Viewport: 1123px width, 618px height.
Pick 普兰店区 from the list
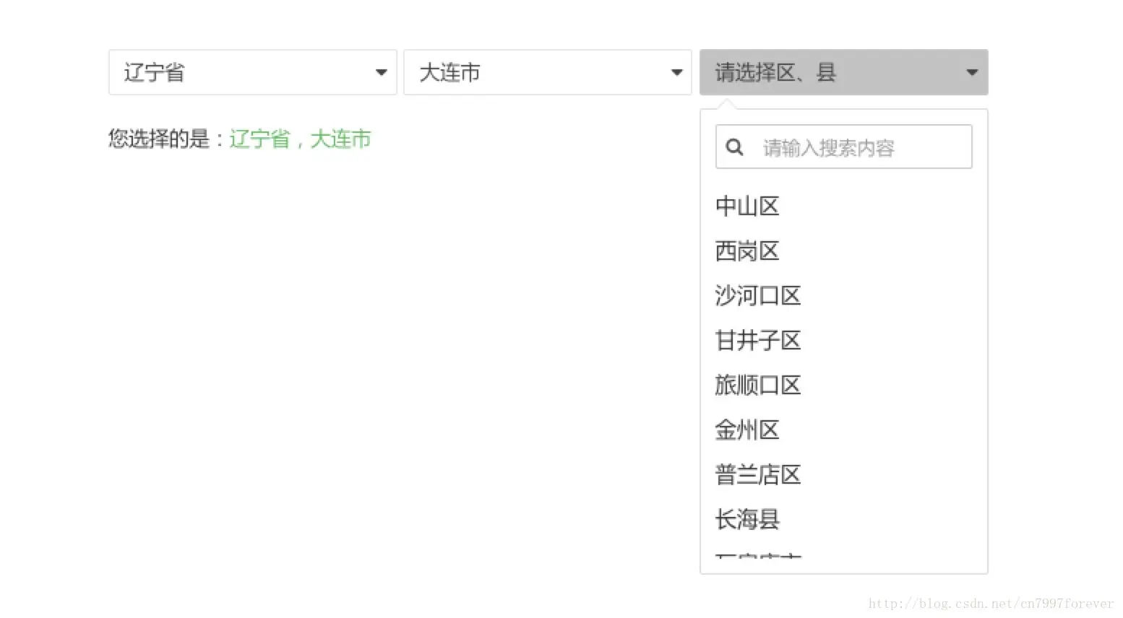[x=757, y=475]
